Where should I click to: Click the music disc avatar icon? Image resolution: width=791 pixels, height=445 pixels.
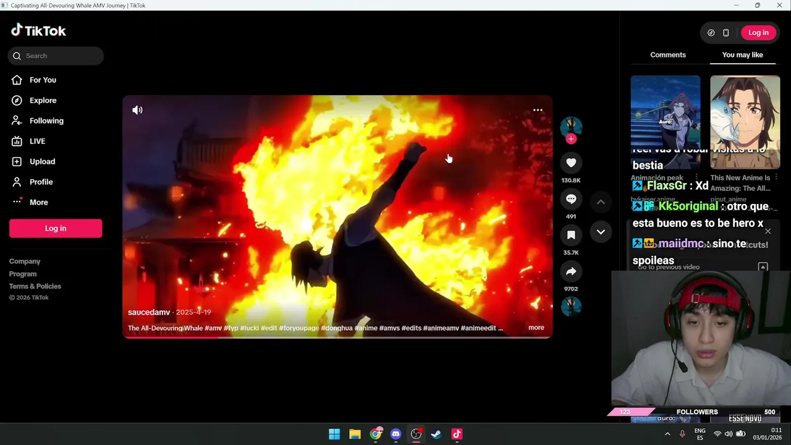pos(571,307)
